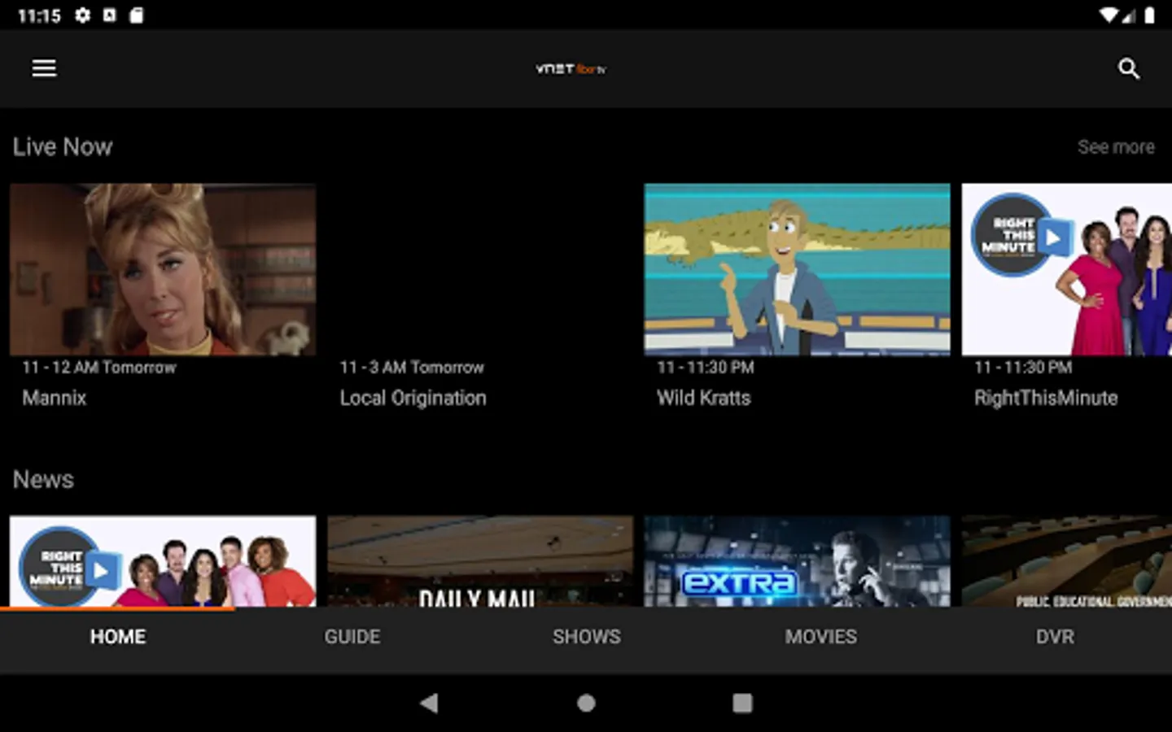Select the RightThisMinute title text
Viewport: 1172px width, 732px height.
(x=1046, y=398)
